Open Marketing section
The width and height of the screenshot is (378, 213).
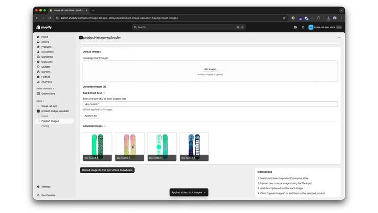(47, 57)
